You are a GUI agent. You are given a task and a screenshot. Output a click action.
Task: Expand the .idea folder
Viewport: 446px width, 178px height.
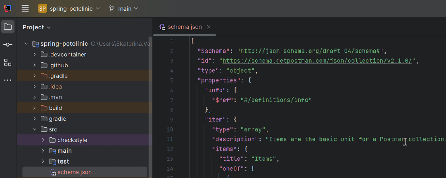[34, 87]
